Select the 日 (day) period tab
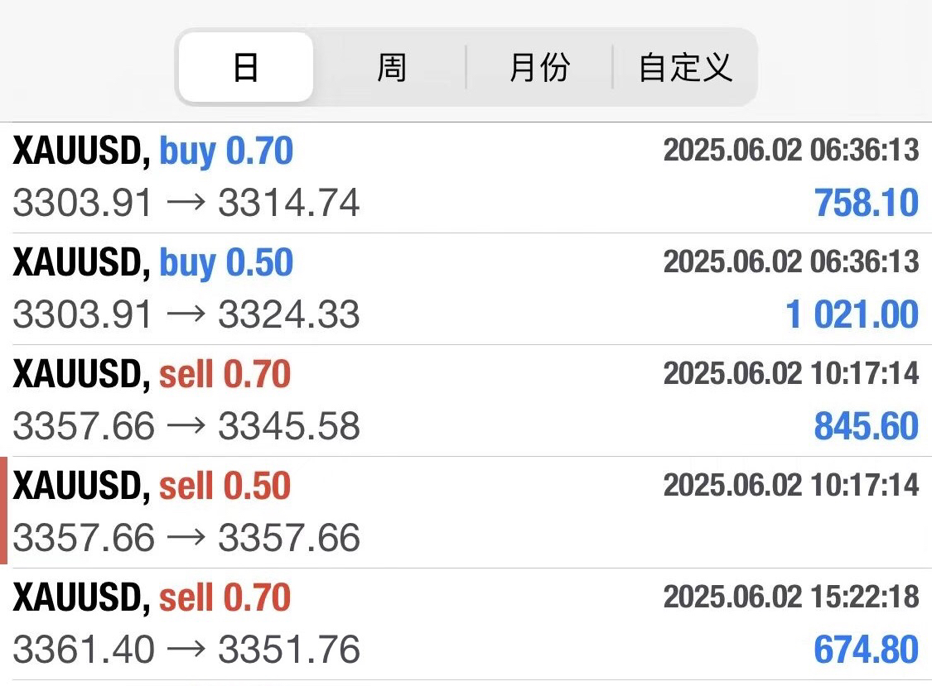 coord(245,67)
